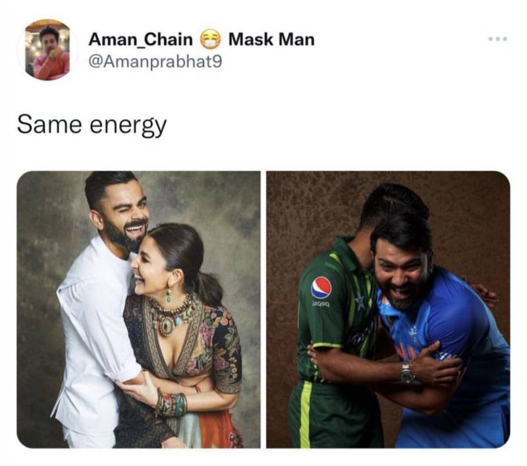Screen dimensions: 527x466
Task: Select the "Same energy" tweet text
Action: [x=92, y=125]
